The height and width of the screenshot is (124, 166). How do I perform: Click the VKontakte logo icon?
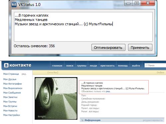tap(6, 65)
